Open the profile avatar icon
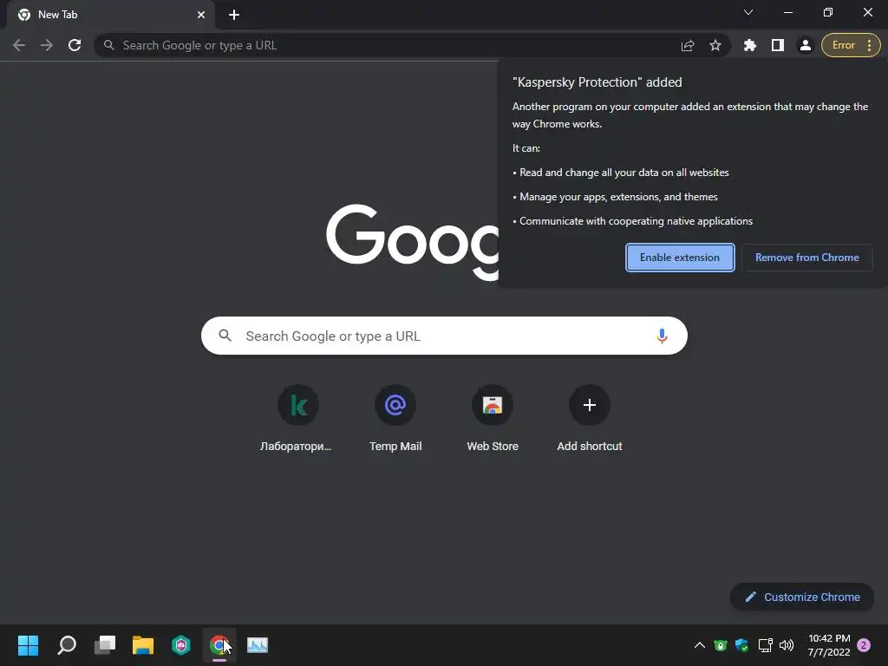 click(806, 45)
